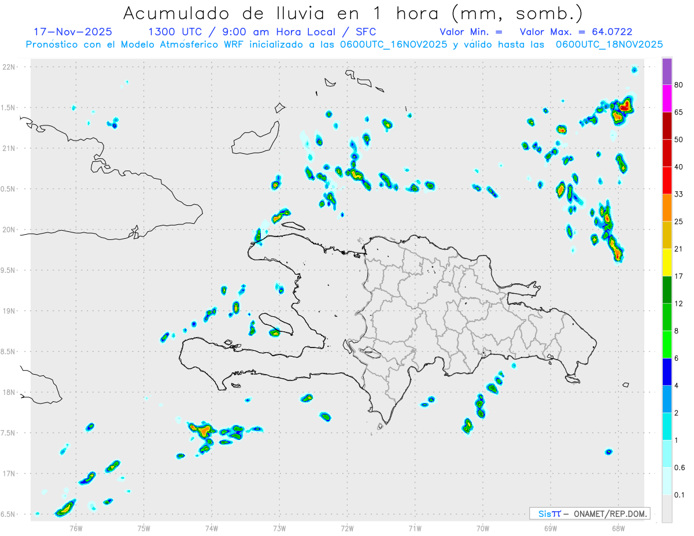The width and height of the screenshot is (694, 536).
Task: Select the '73W' longitude label
Action: tap(279, 528)
